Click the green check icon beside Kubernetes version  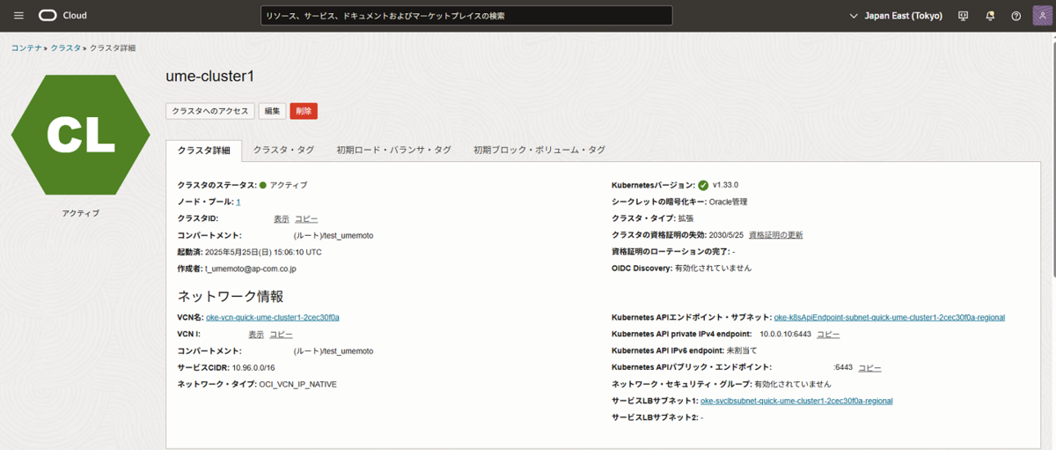(x=703, y=185)
